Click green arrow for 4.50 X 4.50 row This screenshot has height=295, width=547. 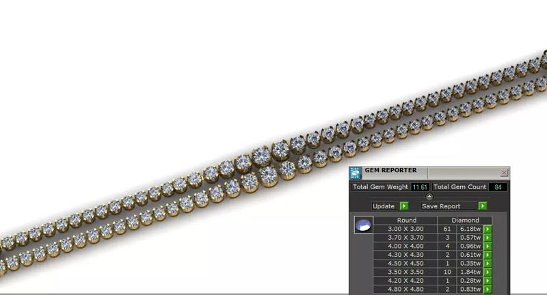(488, 264)
